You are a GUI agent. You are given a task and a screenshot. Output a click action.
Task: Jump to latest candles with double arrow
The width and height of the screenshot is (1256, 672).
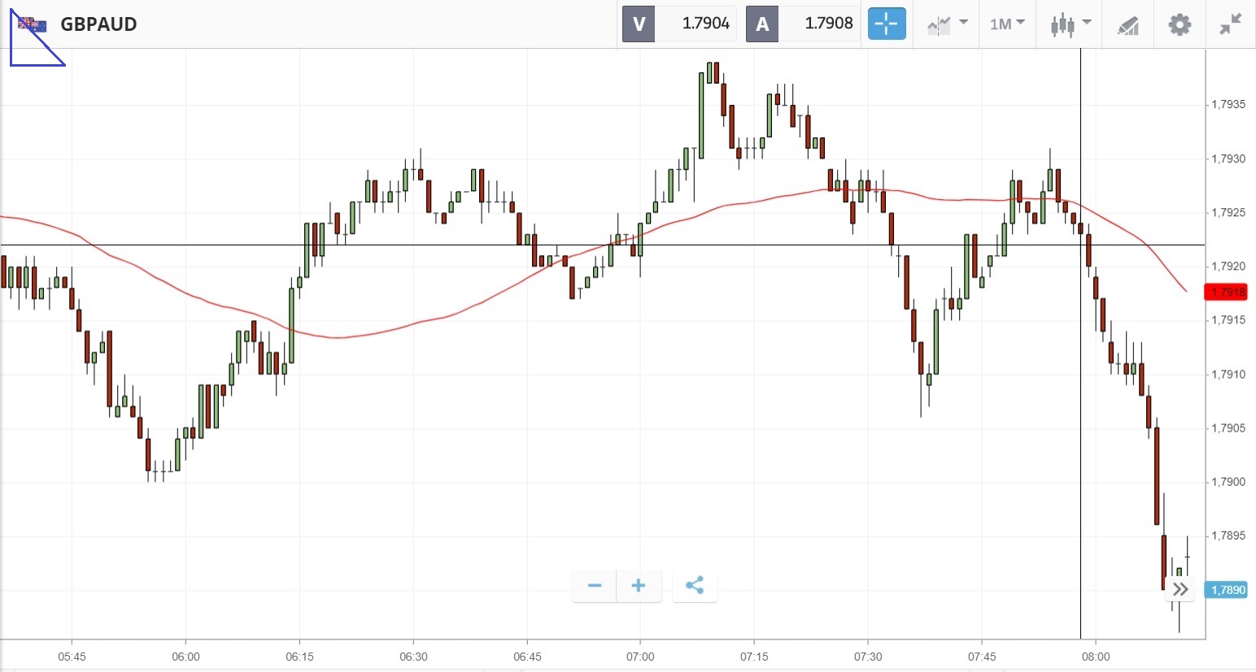coord(1180,589)
